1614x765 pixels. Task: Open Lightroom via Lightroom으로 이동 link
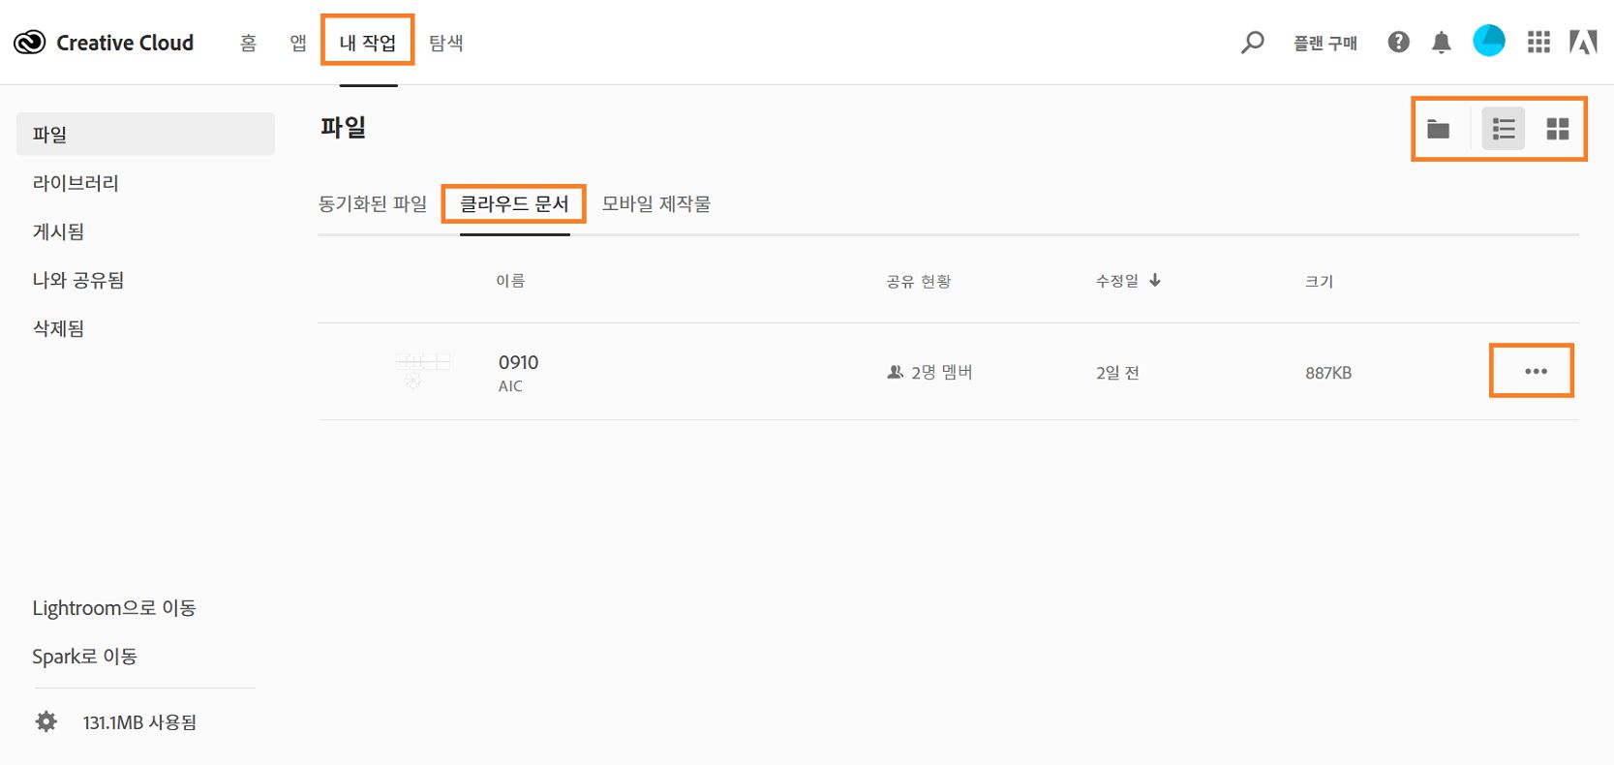pyautogui.click(x=113, y=607)
